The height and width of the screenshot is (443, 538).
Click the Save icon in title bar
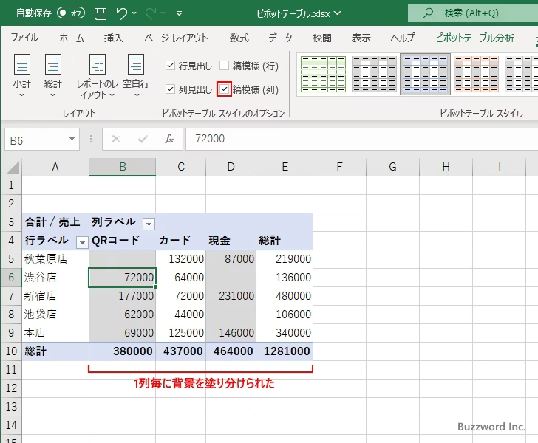click(101, 13)
